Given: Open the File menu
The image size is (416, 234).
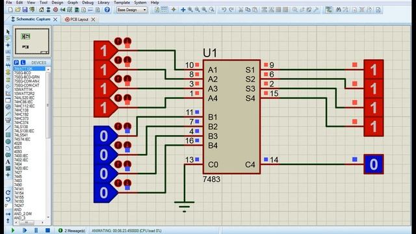Looking at the screenshot, I should (x=9, y=3).
